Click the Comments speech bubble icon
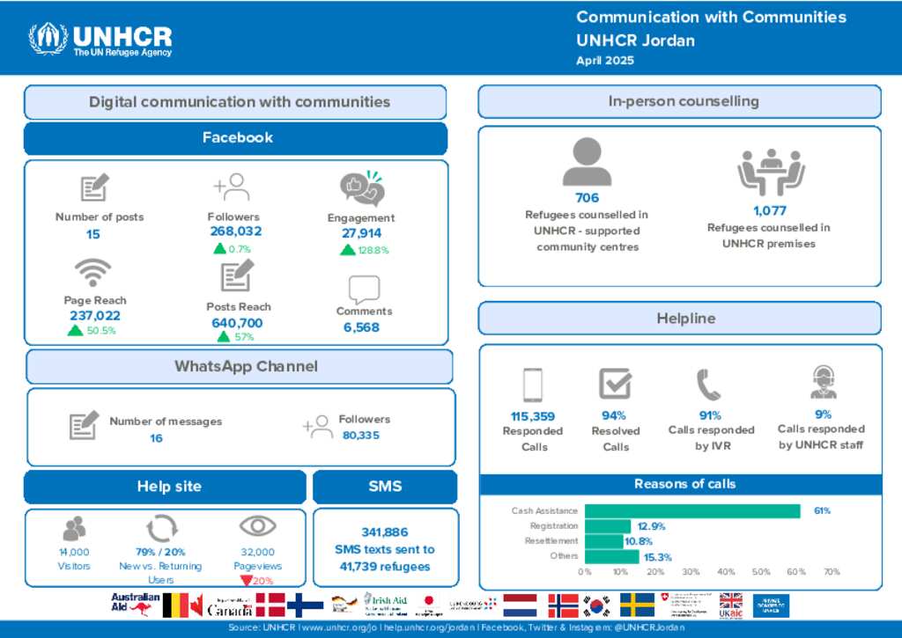Screen dimensions: 902x638 click(364, 290)
